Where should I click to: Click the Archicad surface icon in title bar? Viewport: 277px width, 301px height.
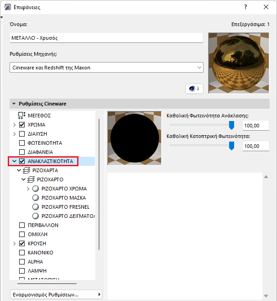click(8, 7)
